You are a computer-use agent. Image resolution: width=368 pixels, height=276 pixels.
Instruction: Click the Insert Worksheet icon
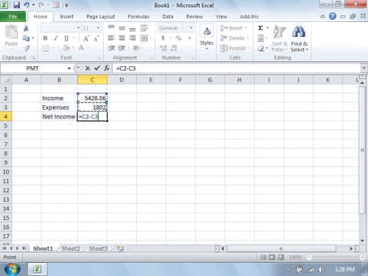(120, 249)
